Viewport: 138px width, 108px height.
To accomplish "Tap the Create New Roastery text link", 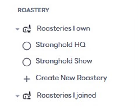I will 71,78.
